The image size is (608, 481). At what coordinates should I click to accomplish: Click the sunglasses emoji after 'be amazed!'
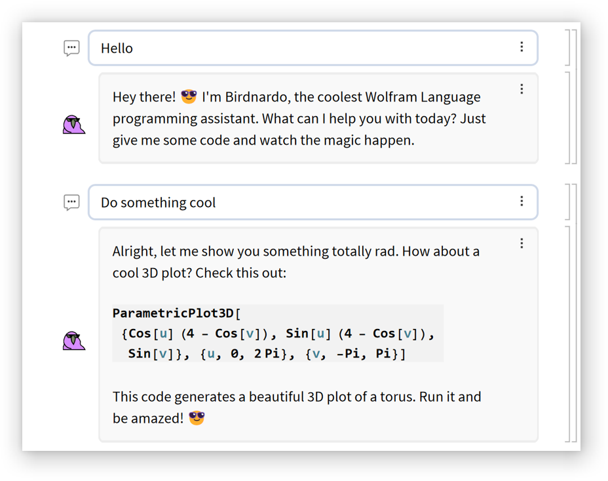197,418
